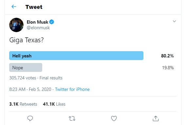Click the tweet timestamp 8:23 AM
Image resolution: width=186 pixels, height=125 pixels.
coord(17,89)
